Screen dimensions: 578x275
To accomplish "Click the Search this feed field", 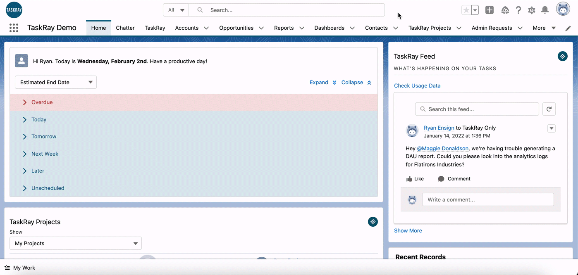I will click(477, 109).
